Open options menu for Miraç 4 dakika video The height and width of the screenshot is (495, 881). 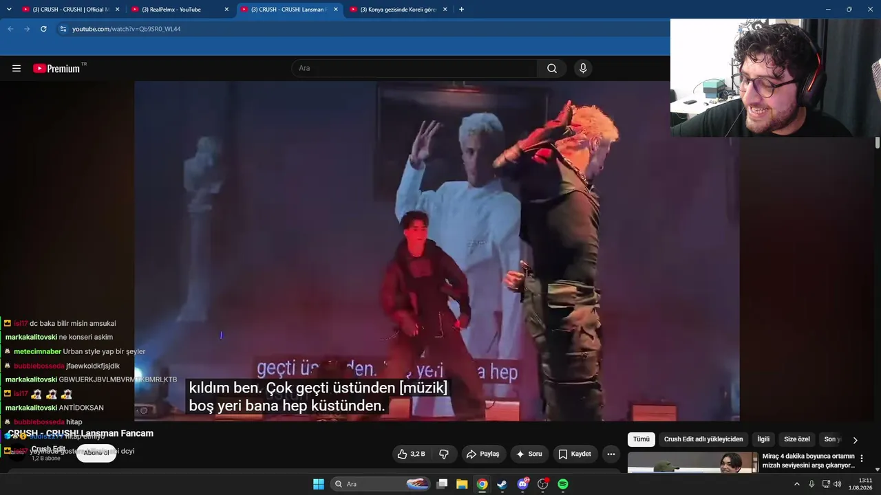click(x=862, y=459)
